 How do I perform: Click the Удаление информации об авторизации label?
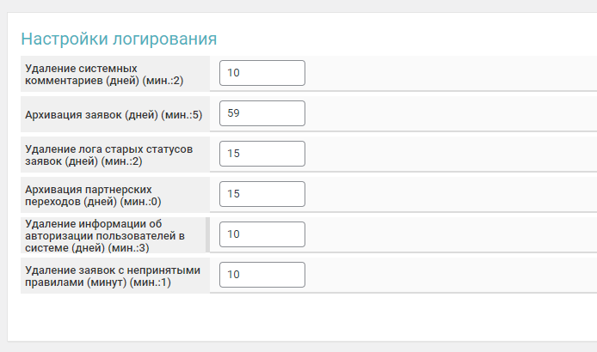[x=106, y=235]
